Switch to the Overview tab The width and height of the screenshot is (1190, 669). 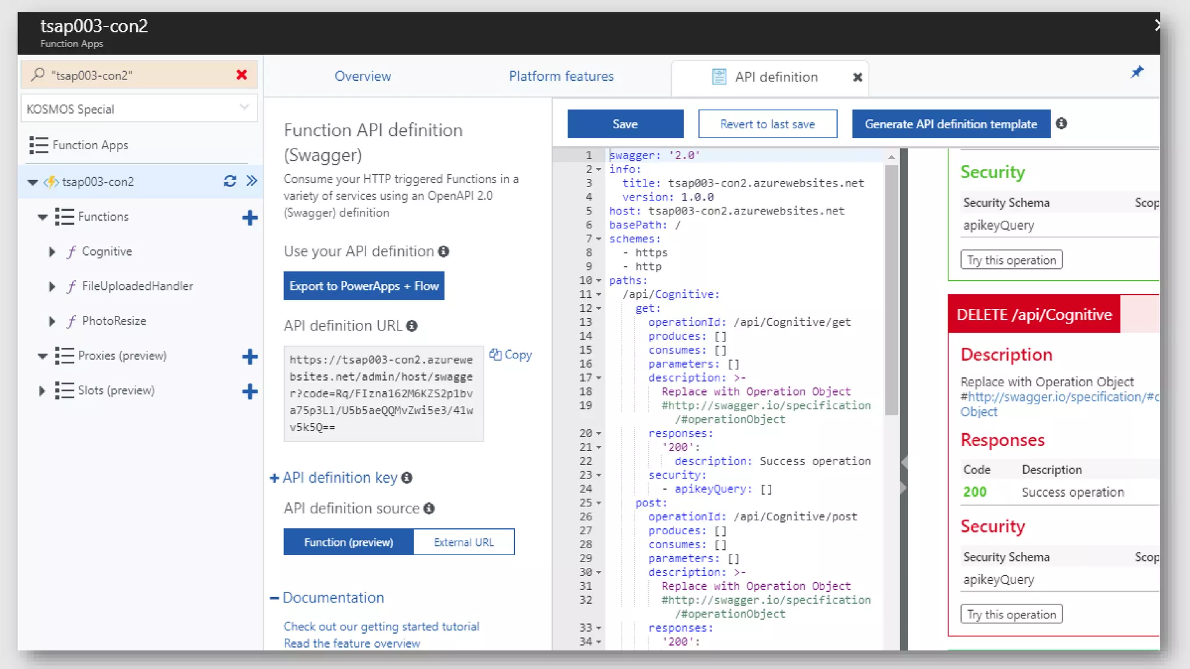pos(363,76)
